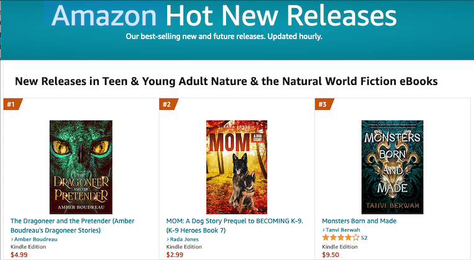Click the #3 rank badge
Screen dimensions: 474x260
pyautogui.click(x=324, y=104)
